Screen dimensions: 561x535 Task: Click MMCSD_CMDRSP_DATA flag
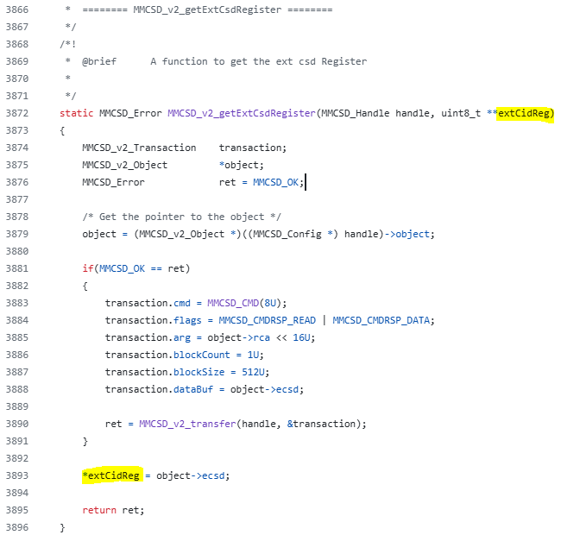tap(381, 320)
